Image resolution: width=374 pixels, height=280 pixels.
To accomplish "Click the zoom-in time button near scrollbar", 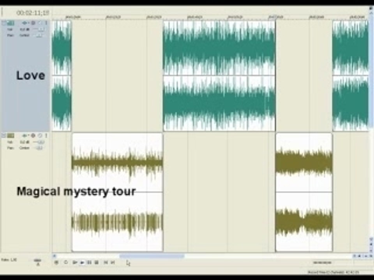I will pos(360,256).
